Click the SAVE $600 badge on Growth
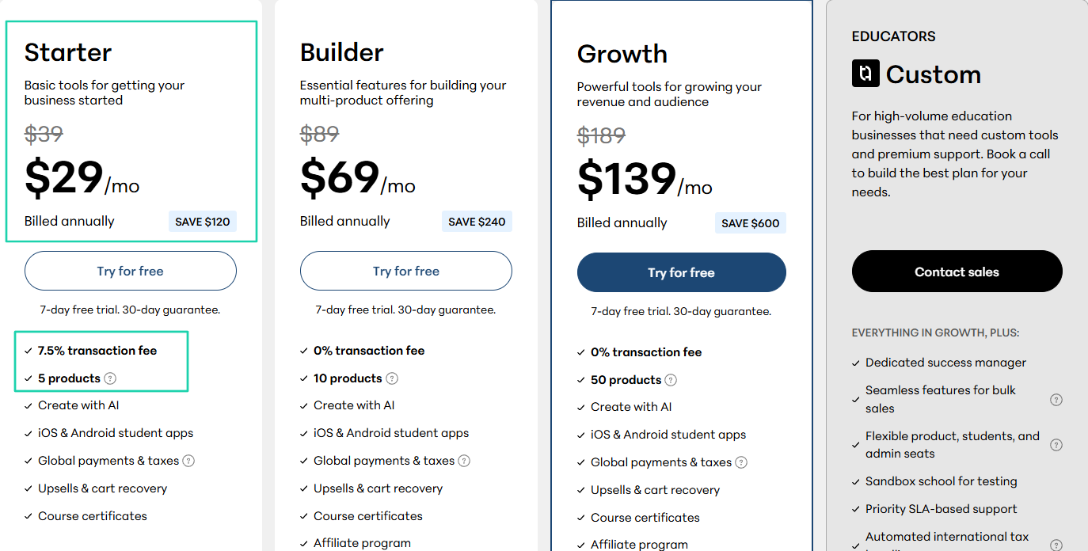 [x=751, y=223]
